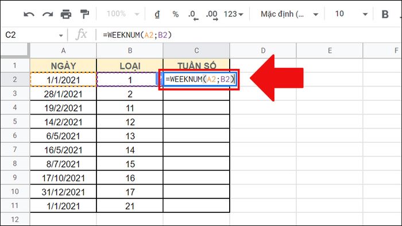Click LOẠI cell with value 2

[x=130, y=93]
